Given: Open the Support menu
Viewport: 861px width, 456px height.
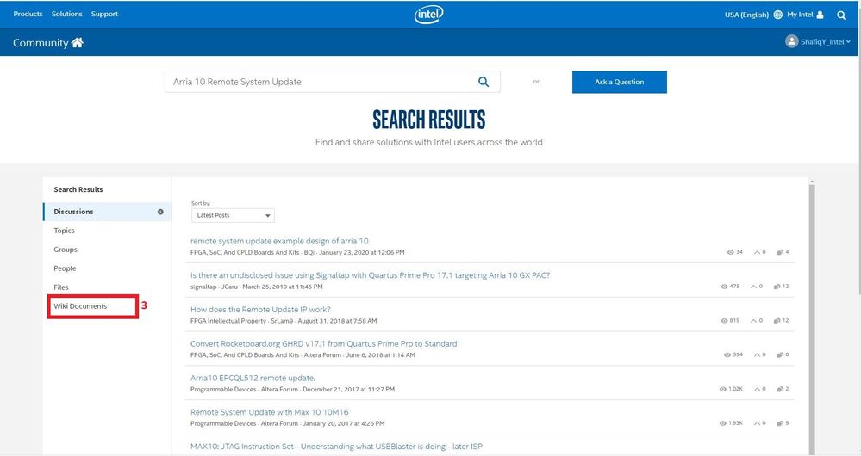Looking at the screenshot, I should (x=104, y=15).
